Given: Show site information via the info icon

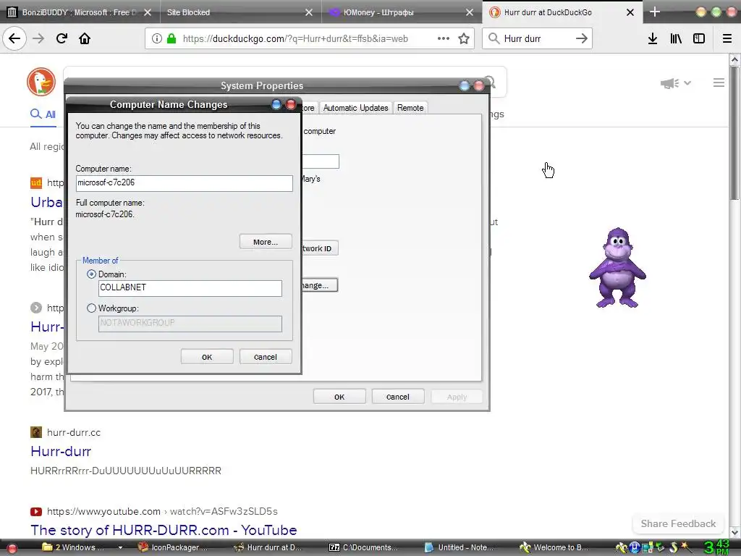Looking at the screenshot, I should [x=157, y=38].
